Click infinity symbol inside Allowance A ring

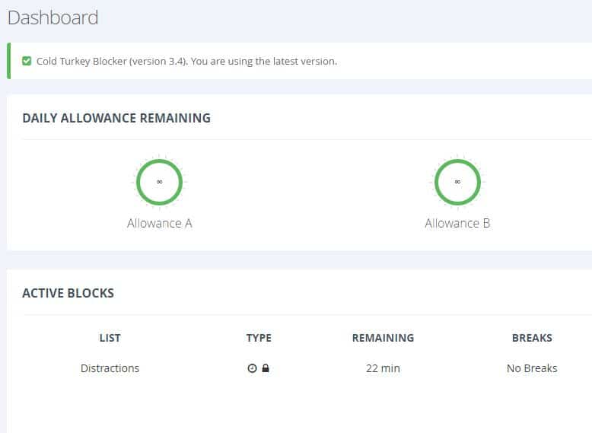click(x=159, y=182)
